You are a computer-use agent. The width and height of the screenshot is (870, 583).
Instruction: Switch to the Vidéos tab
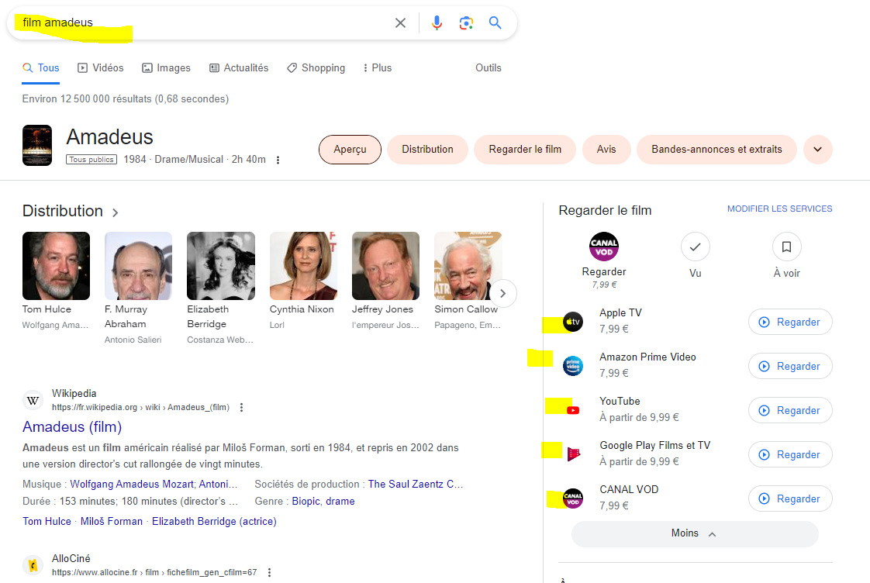click(101, 67)
